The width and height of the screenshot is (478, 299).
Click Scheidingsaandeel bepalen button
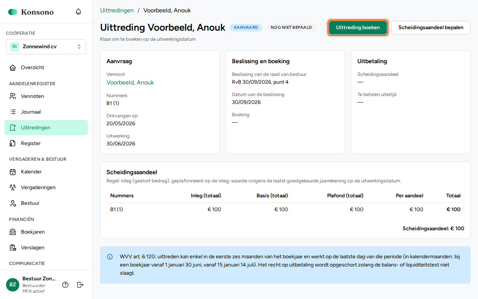click(x=431, y=28)
